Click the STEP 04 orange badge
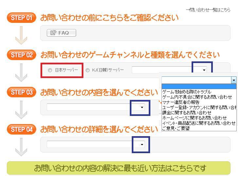This screenshot has height=176, width=238. 21,129
